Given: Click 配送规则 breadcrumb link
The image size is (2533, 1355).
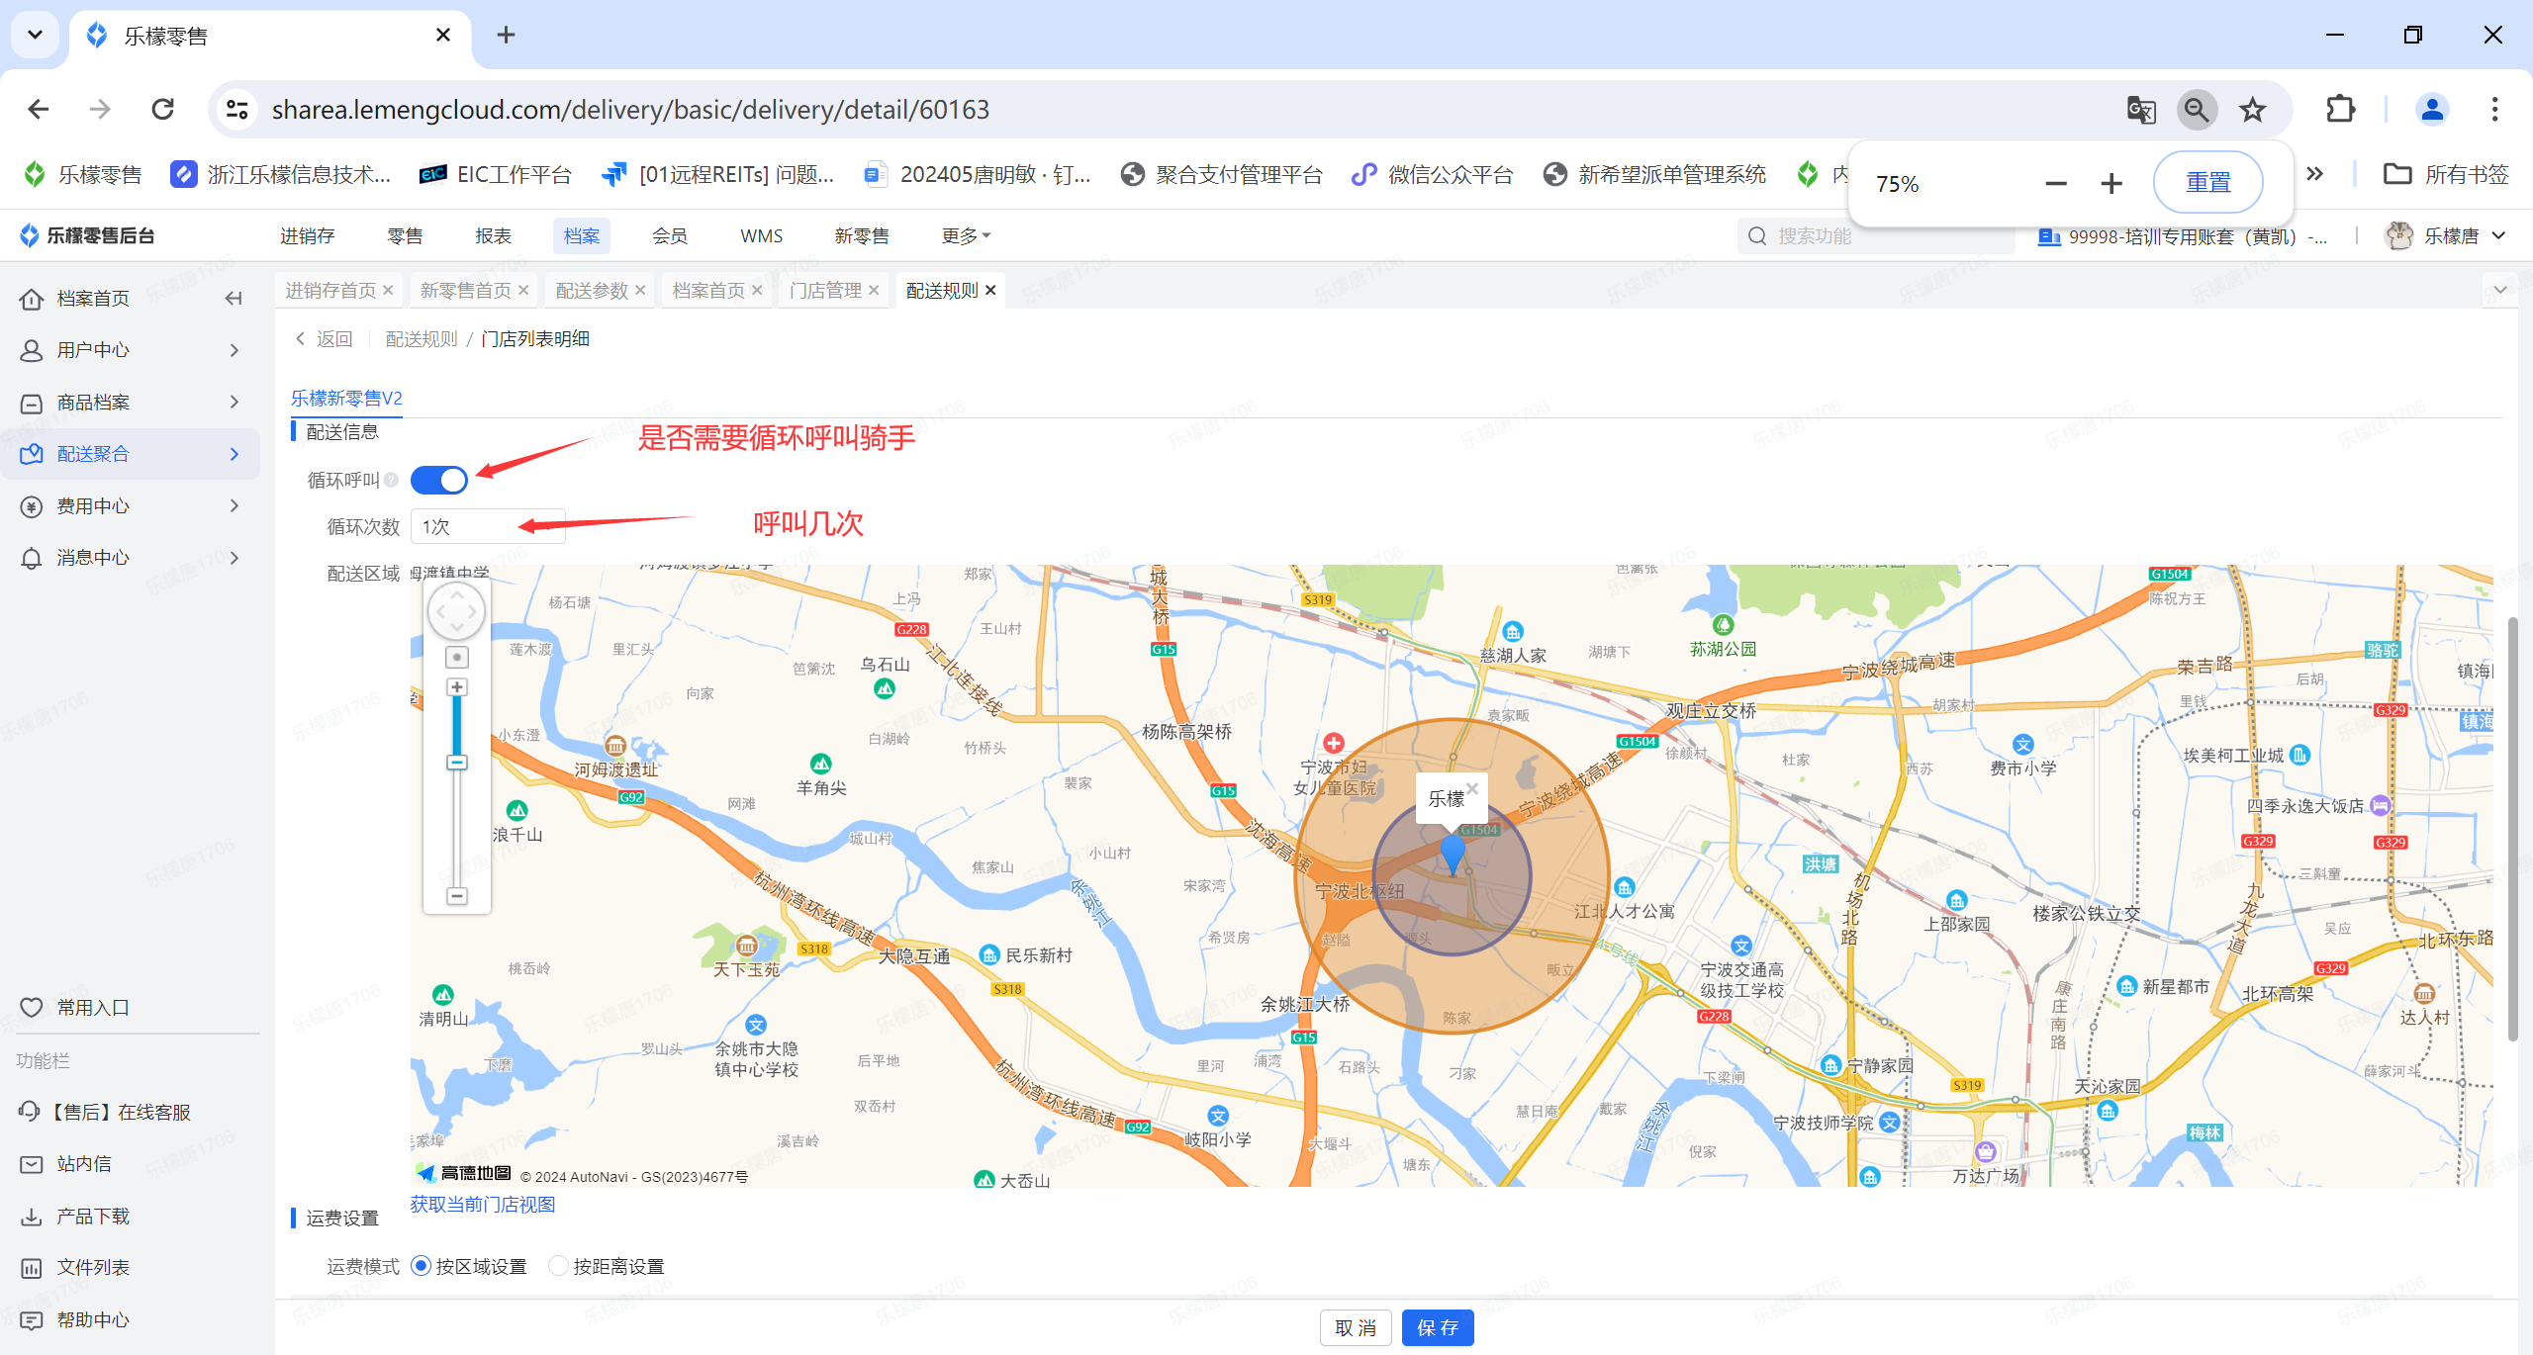Looking at the screenshot, I should tap(422, 339).
